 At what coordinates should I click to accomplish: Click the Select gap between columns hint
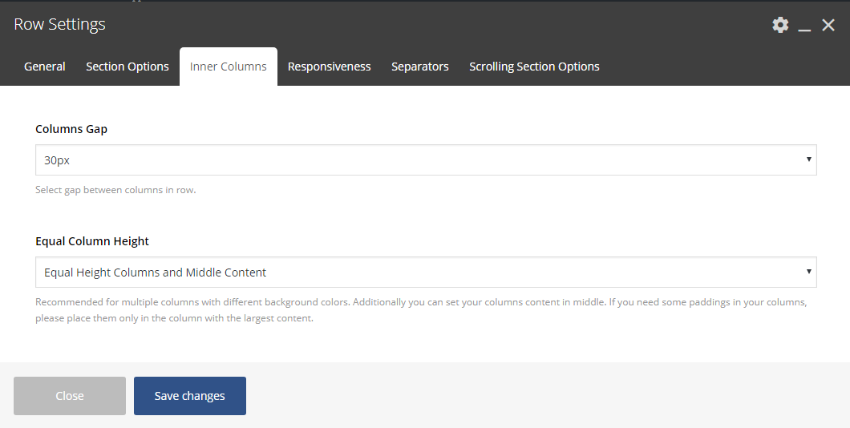click(x=115, y=190)
